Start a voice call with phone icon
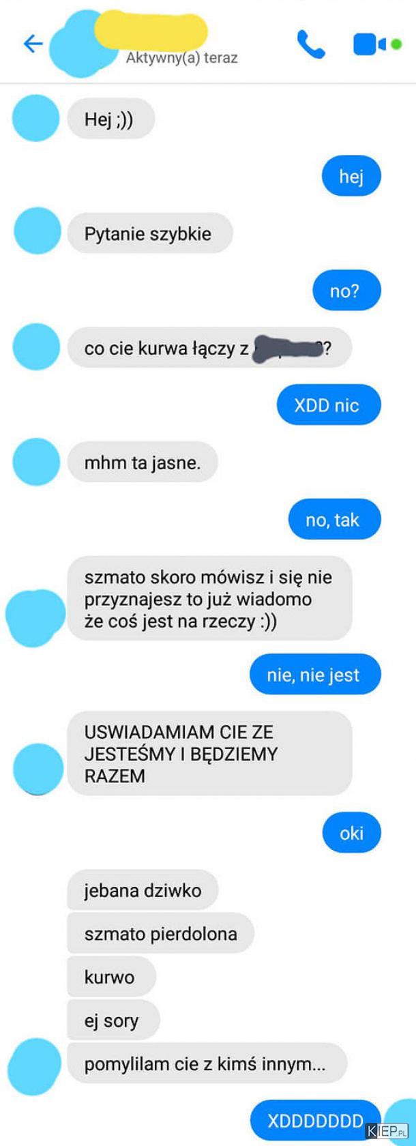The height and width of the screenshot is (1146, 416). 311,44
